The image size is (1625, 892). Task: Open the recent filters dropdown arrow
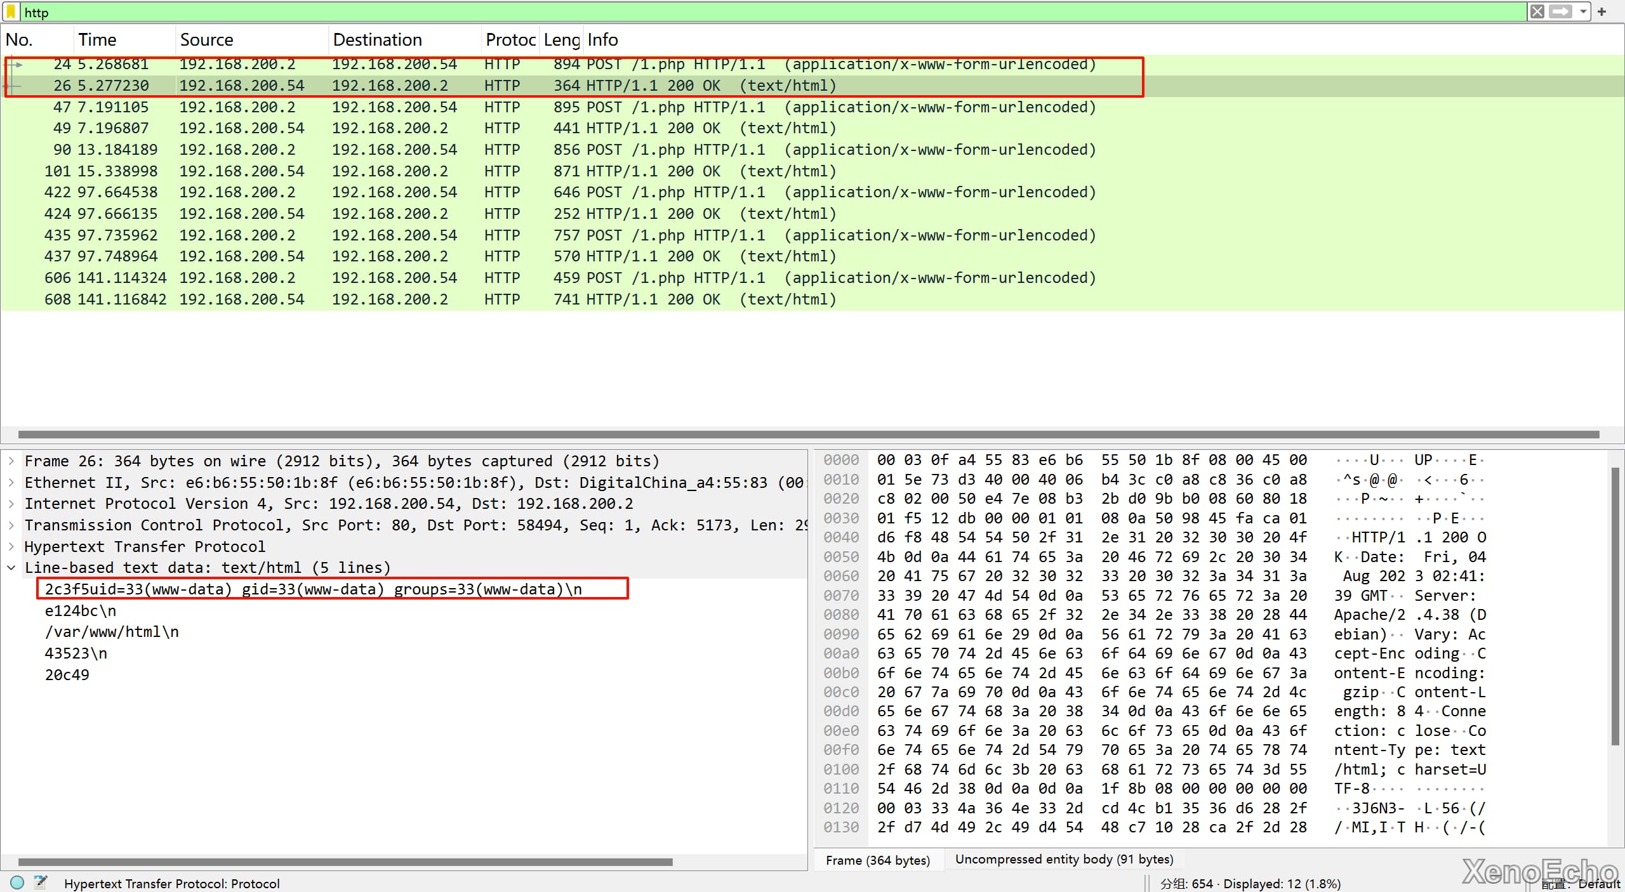(1583, 12)
